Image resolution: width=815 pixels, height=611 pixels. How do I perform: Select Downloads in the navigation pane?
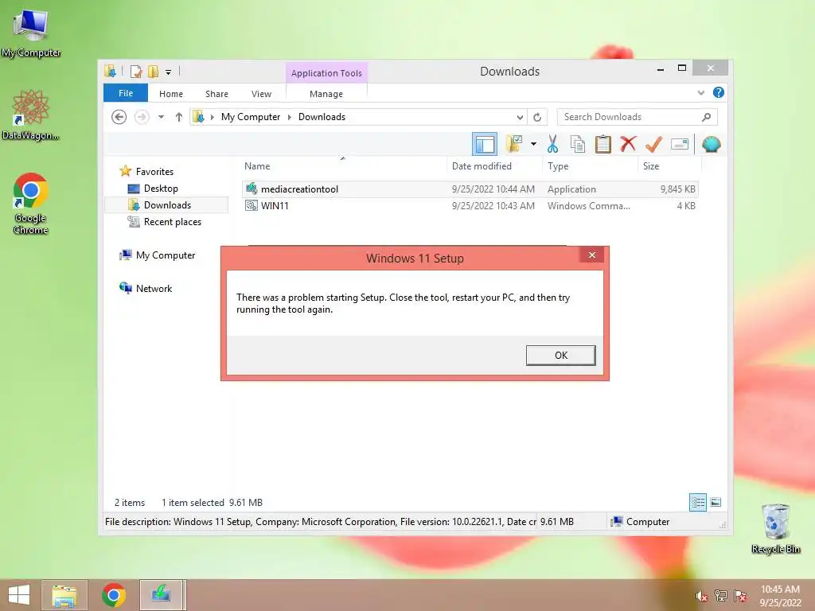coord(167,205)
